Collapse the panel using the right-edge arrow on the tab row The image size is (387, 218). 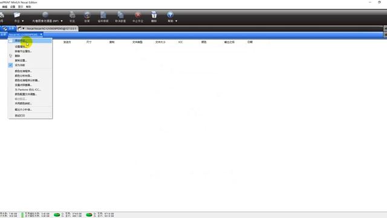click(385, 28)
